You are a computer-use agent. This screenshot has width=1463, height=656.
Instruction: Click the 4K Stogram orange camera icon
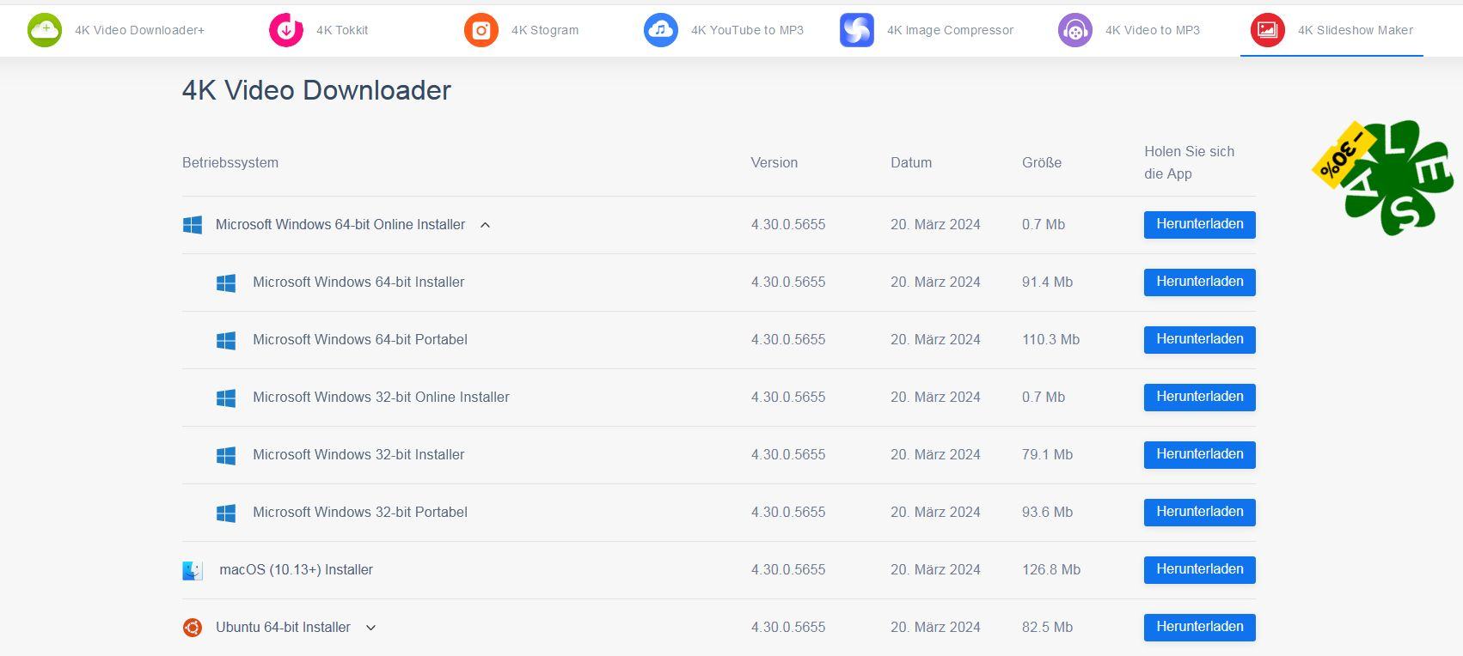481,30
